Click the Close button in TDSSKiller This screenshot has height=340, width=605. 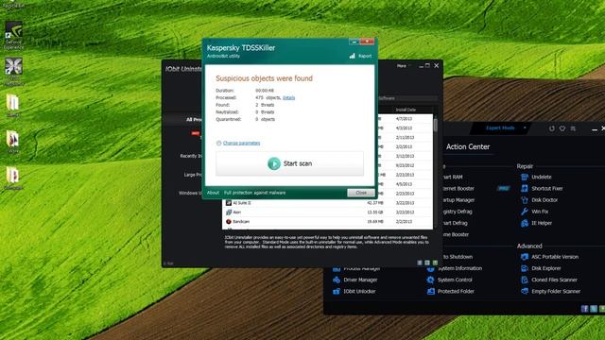361,193
